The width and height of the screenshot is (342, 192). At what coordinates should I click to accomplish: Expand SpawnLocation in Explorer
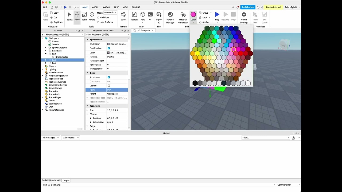[46, 48]
